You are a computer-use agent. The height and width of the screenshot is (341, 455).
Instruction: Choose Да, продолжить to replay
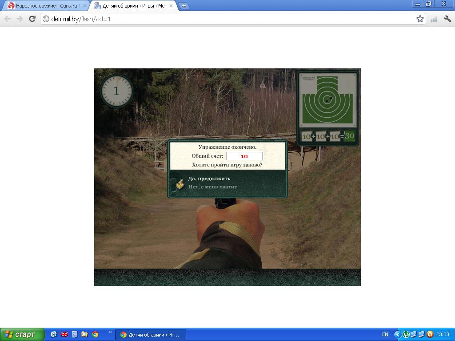pyautogui.click(x=209, y=178)
